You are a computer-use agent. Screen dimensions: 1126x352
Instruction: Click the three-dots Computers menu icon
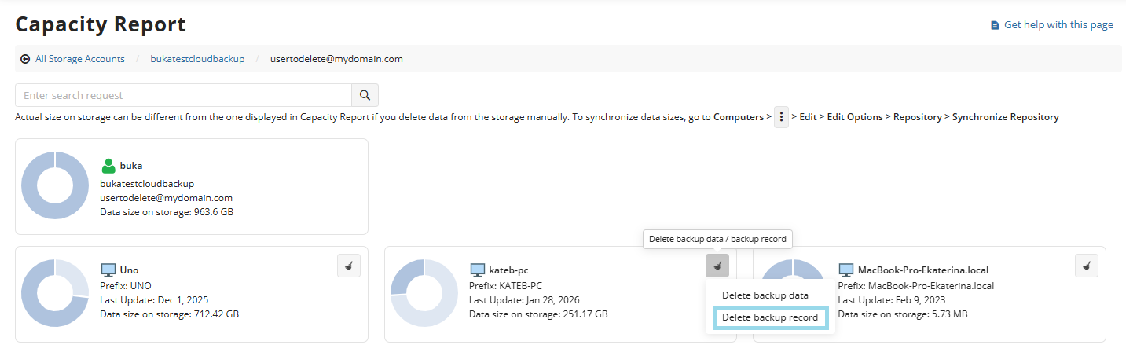tap(782, 117)
